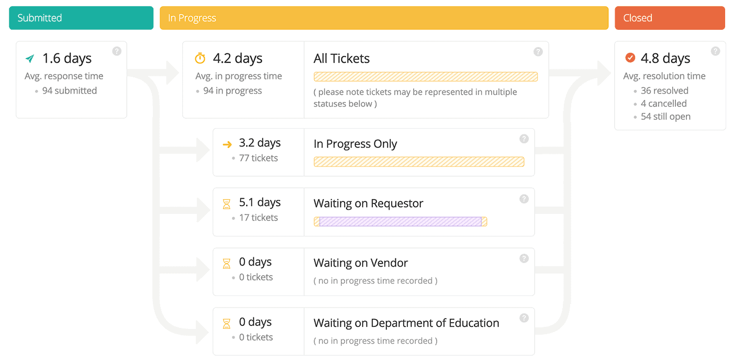Click the hourglass icon on Department of Education card
733x364 pixels.
point(227,322)
